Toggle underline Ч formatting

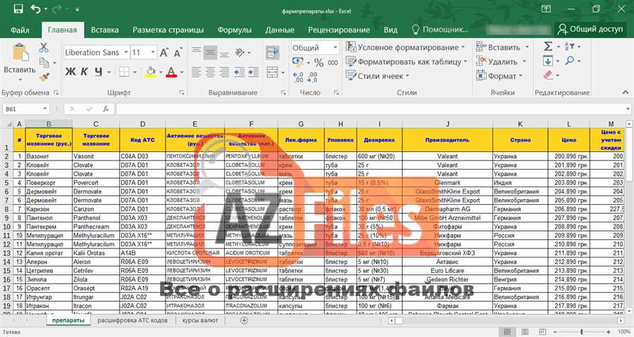pos(98,72)
